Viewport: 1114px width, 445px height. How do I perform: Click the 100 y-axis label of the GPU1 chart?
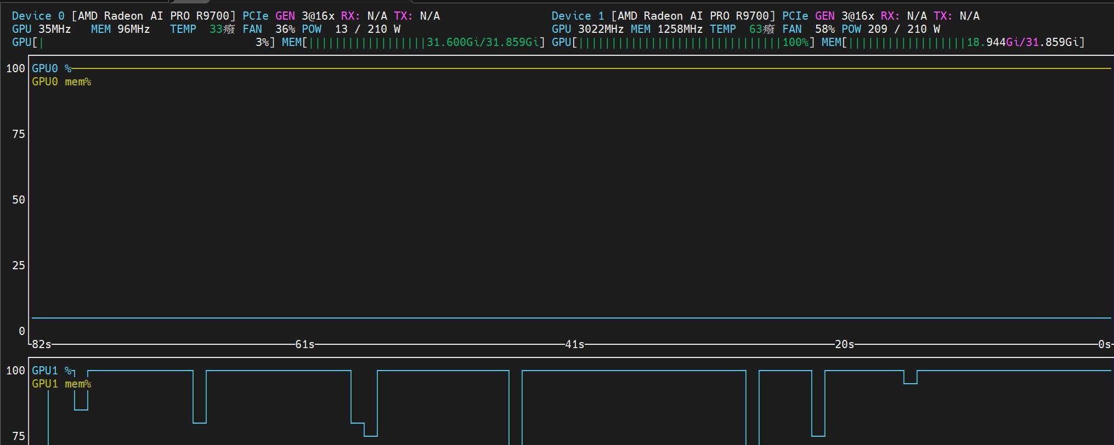(x=15, y=371)
